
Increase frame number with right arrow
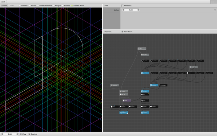(17, 134)
